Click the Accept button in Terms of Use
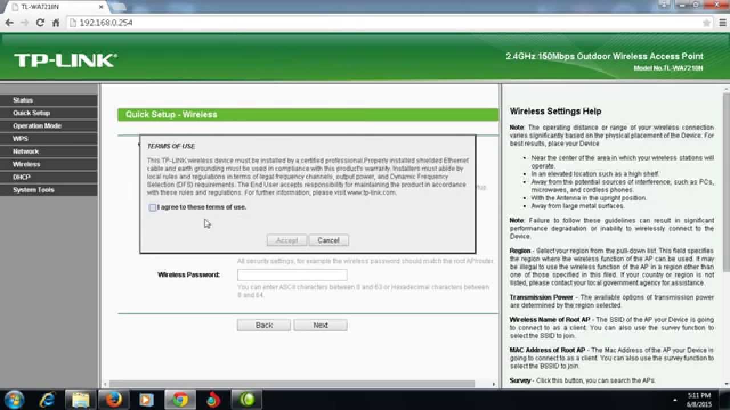Image resolution: width=730 pixels, height=410 pixels. (x=287, y=240)
